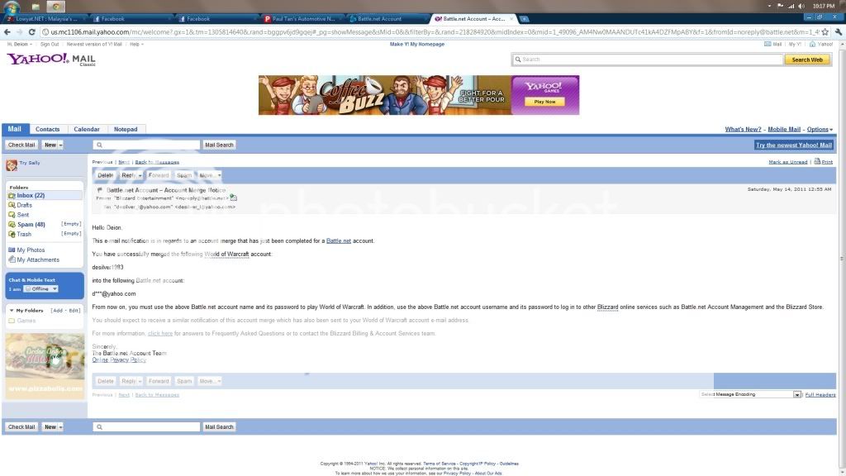Viewport: 846px width, 476px height.
Task: Click the attachment icon beside the sender address
Action: (x=233, y=198)
